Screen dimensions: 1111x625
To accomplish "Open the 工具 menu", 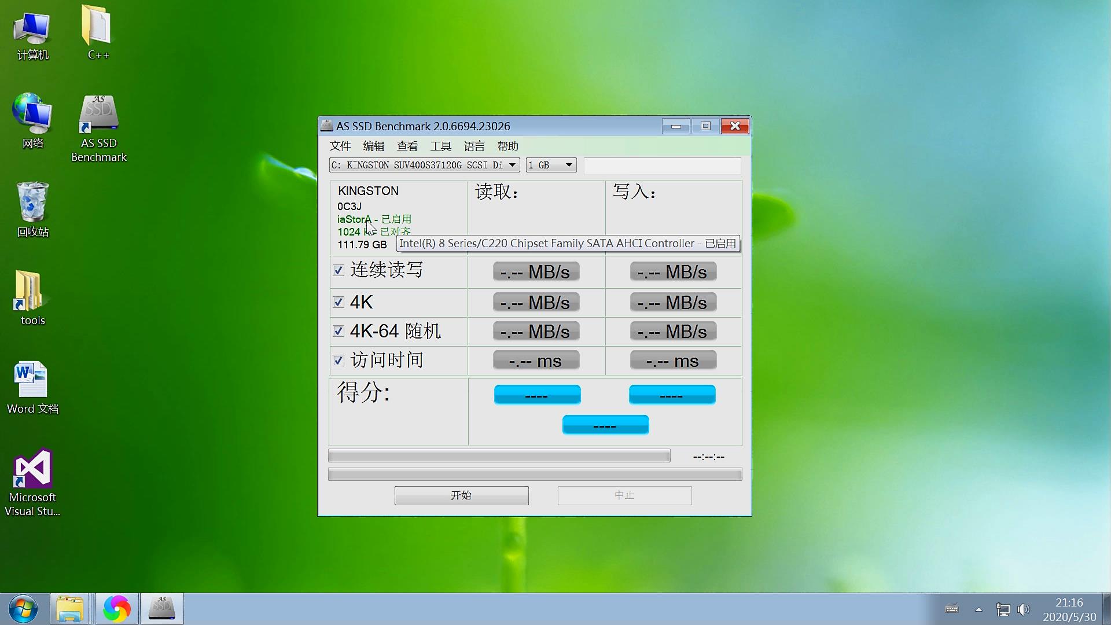I will click(x=441, y=146).
